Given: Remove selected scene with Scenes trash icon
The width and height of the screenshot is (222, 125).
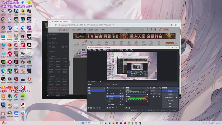Looking at the screenshot, I should click(x=91, y=108).
